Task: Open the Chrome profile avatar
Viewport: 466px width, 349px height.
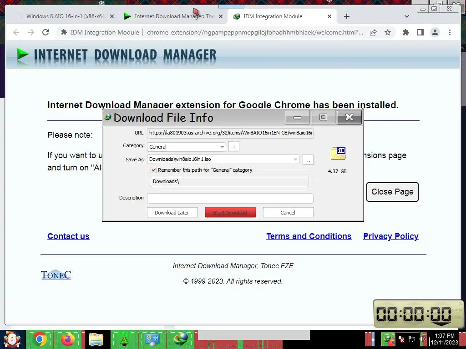Action: point(435,32)
